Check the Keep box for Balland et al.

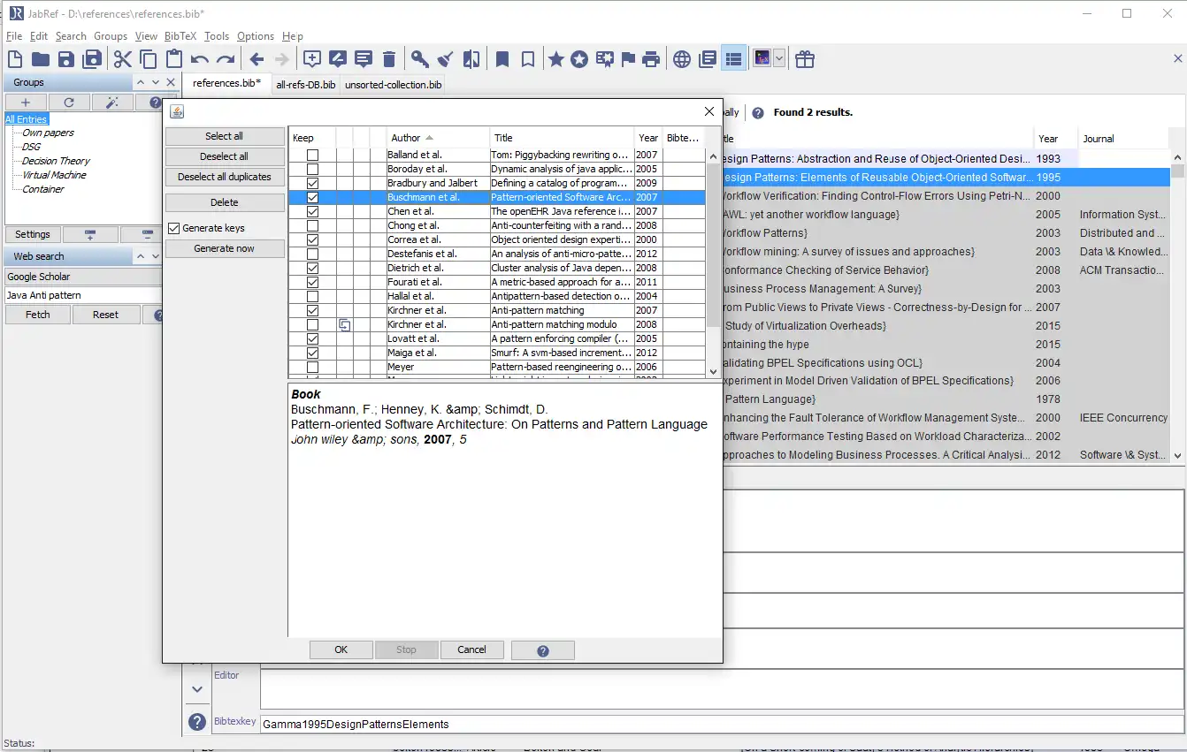tap(312, 155)
